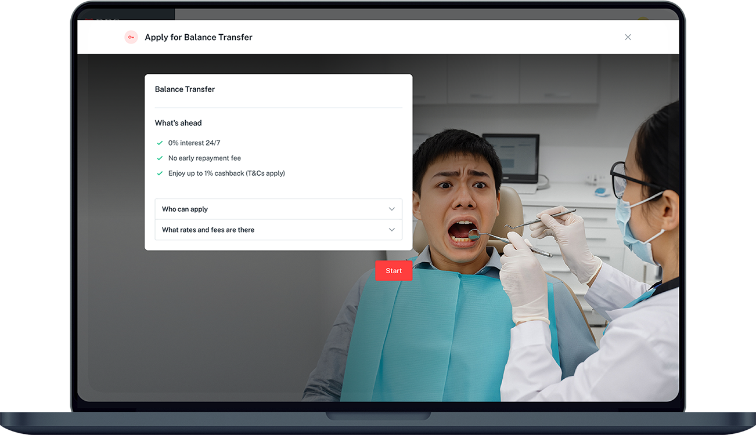
Task: Click the monitor in the background photo
Action: coord(511,157)
